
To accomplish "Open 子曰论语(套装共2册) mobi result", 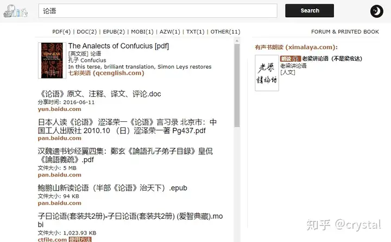I will (130, 220).
